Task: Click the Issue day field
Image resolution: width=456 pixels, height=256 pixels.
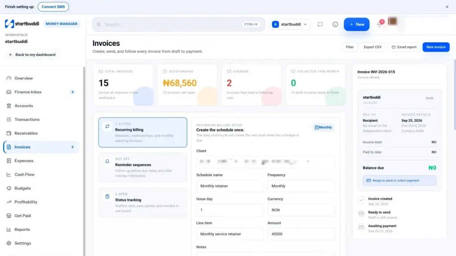Action: click(x=230, y=210)
